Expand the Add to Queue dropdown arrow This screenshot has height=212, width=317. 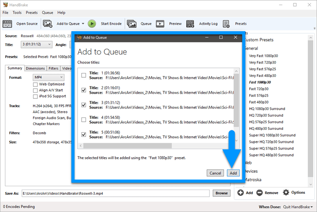click(83, 23)
